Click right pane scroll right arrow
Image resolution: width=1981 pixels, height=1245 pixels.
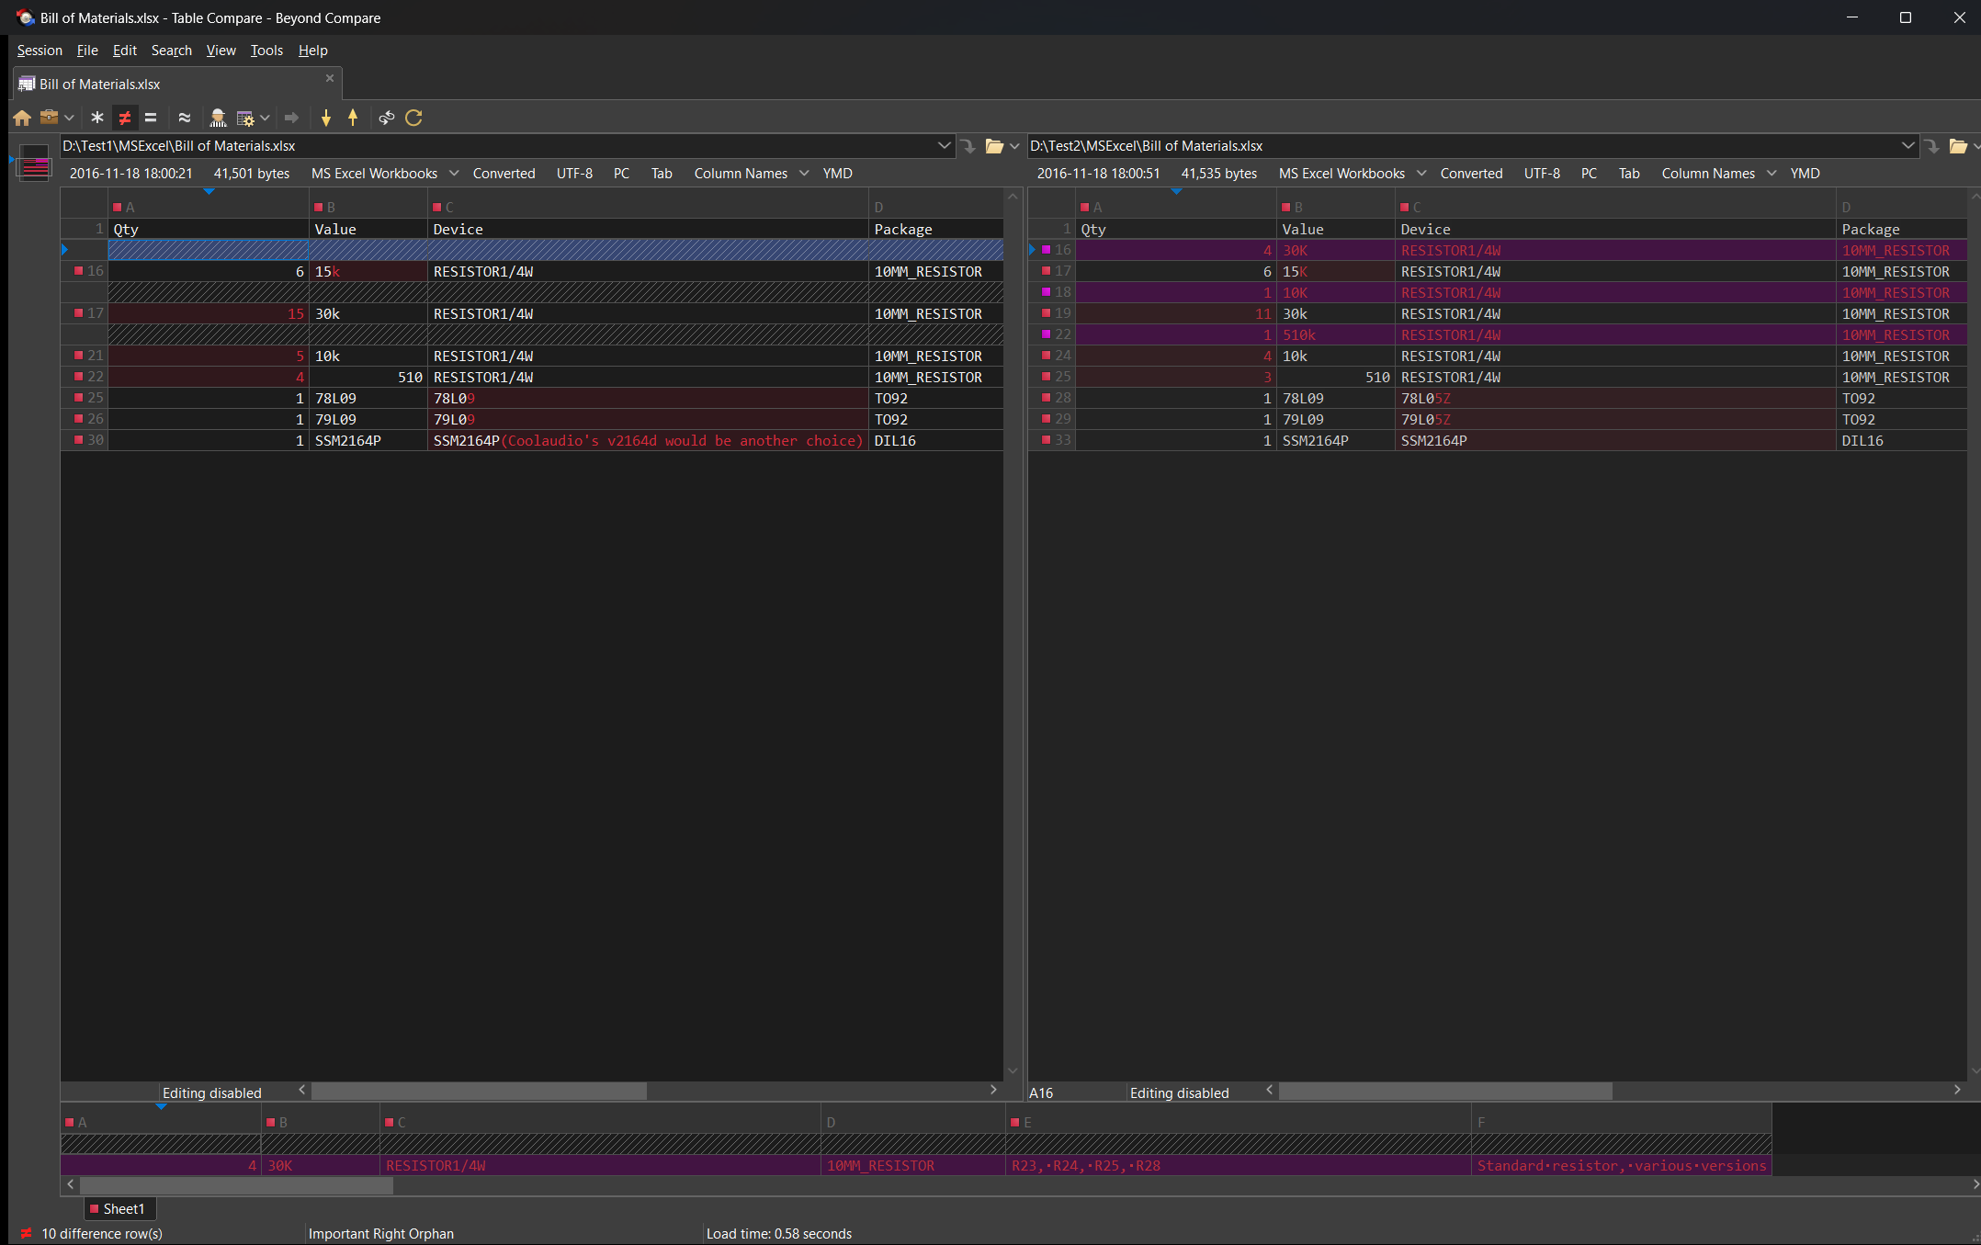click(x=1957, y=1090)
